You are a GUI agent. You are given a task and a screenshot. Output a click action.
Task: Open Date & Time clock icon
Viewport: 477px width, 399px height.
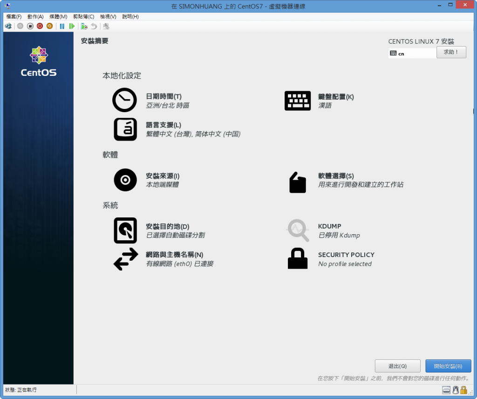click(124, 100)
